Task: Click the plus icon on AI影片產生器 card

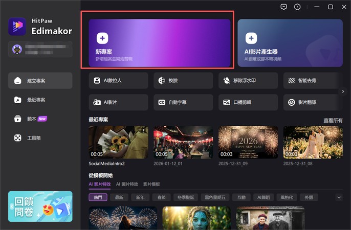Action: (x=251, y=38)
